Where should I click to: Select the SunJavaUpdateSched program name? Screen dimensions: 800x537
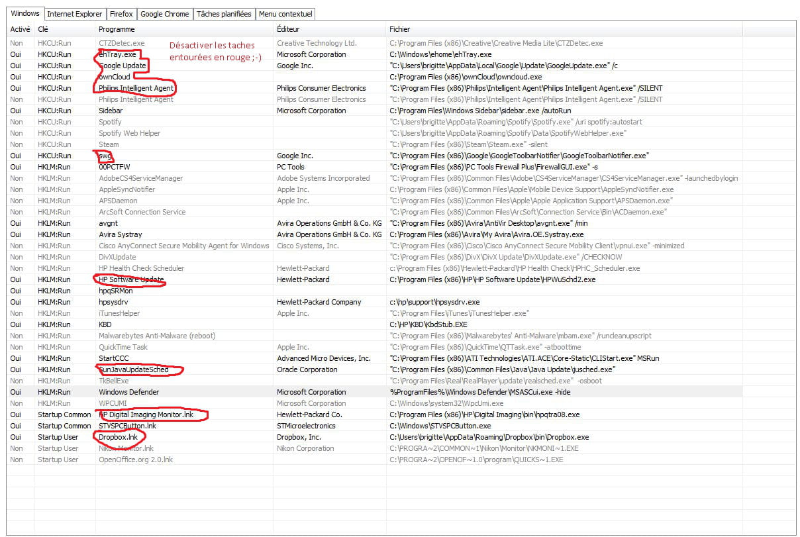133,369
